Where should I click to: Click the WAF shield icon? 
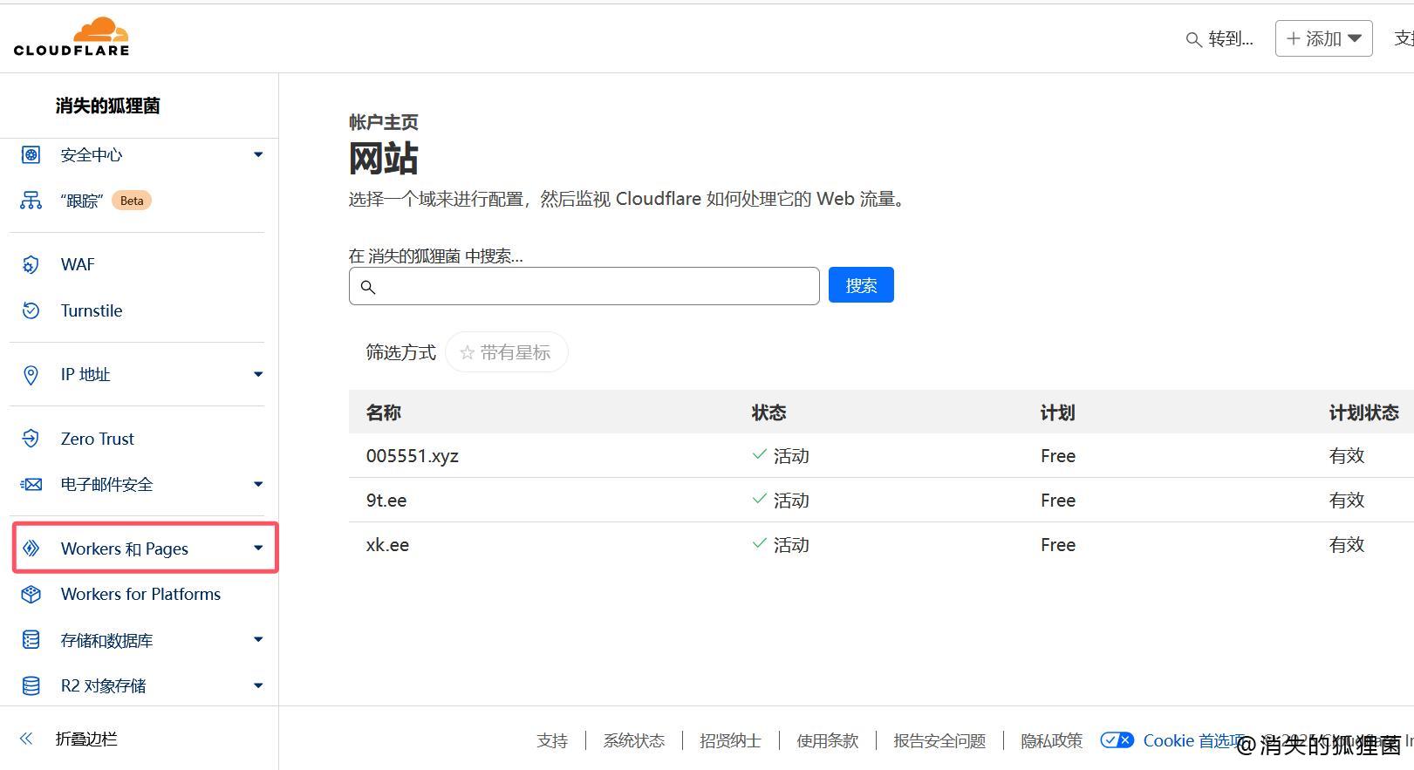coord(31,264)
